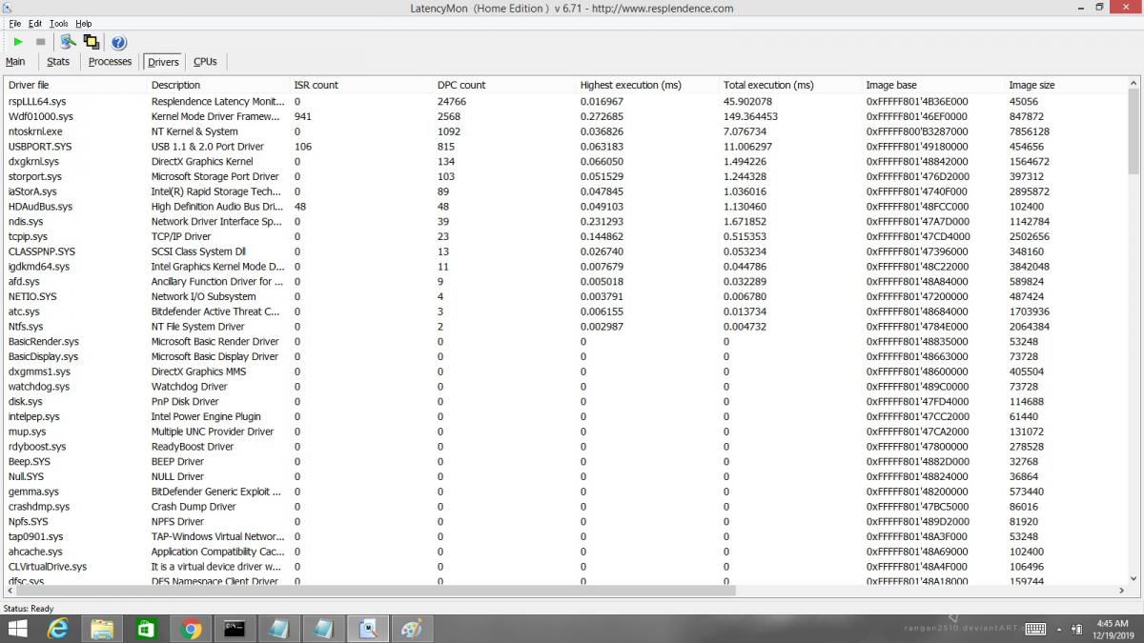Click the vertical scrollbar thumb of the driver list
Screen dimensions: 1144x643
1133,131
